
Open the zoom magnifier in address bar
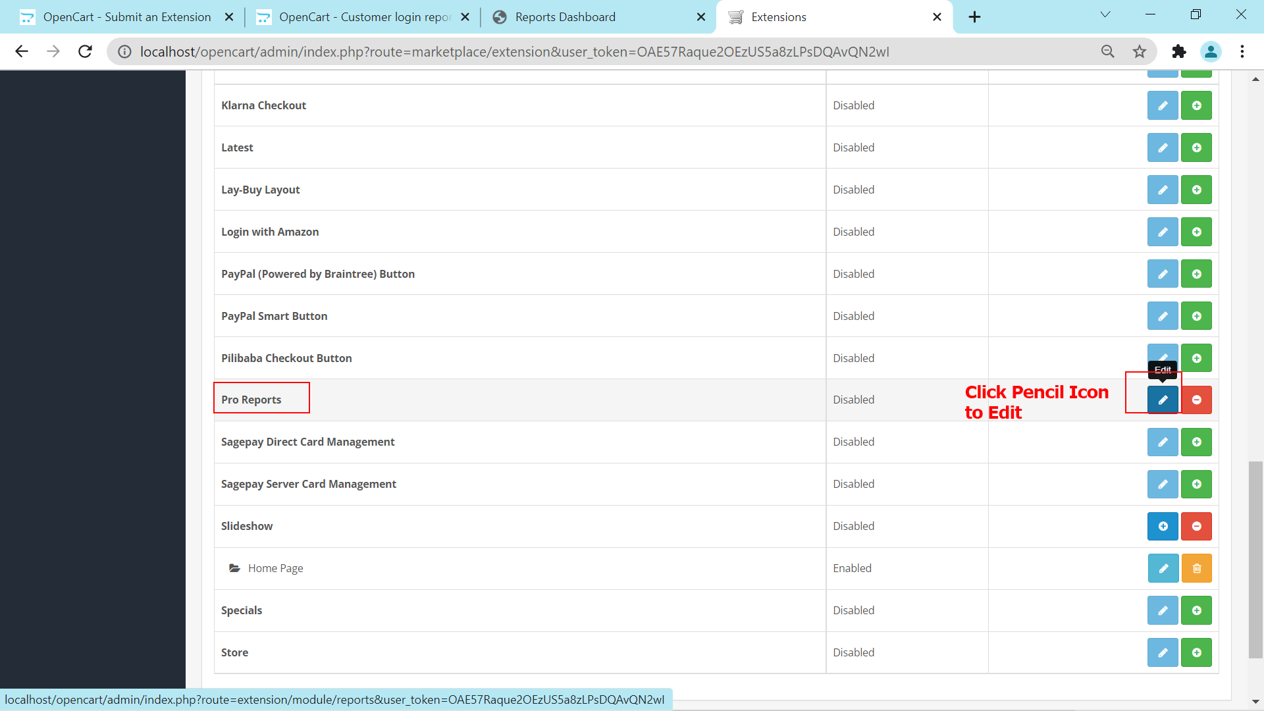coord(1108,51)
